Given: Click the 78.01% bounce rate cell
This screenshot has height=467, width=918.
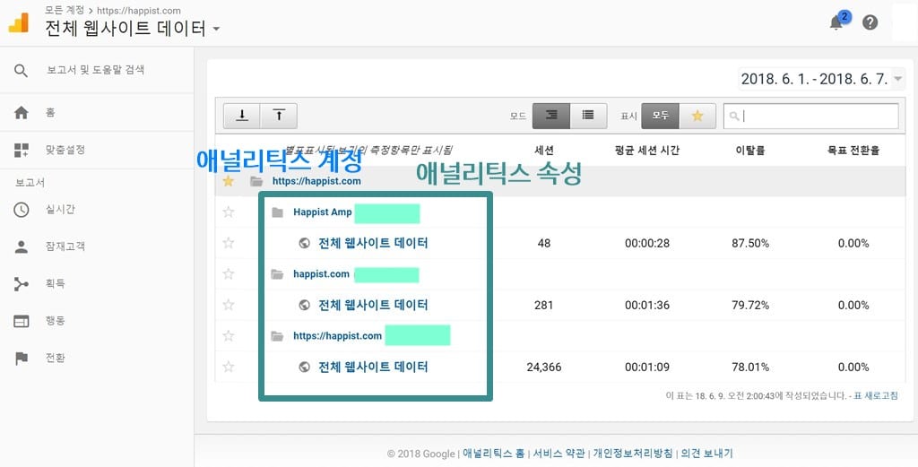Looking at the screenshot, I should (x=750, y=368).
